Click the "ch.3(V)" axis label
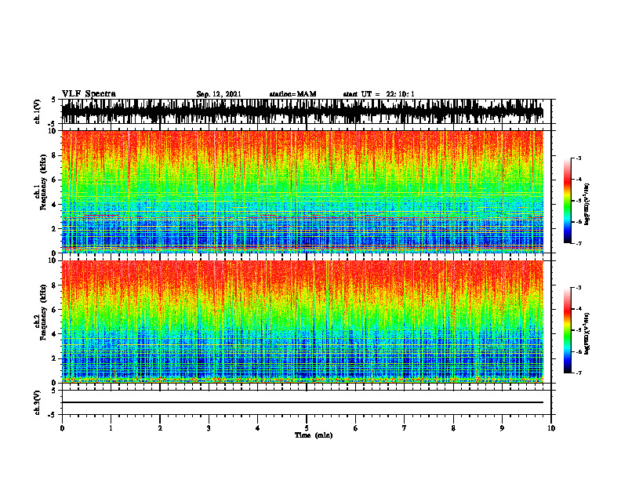The image size is (621, 480). (38, 402)
